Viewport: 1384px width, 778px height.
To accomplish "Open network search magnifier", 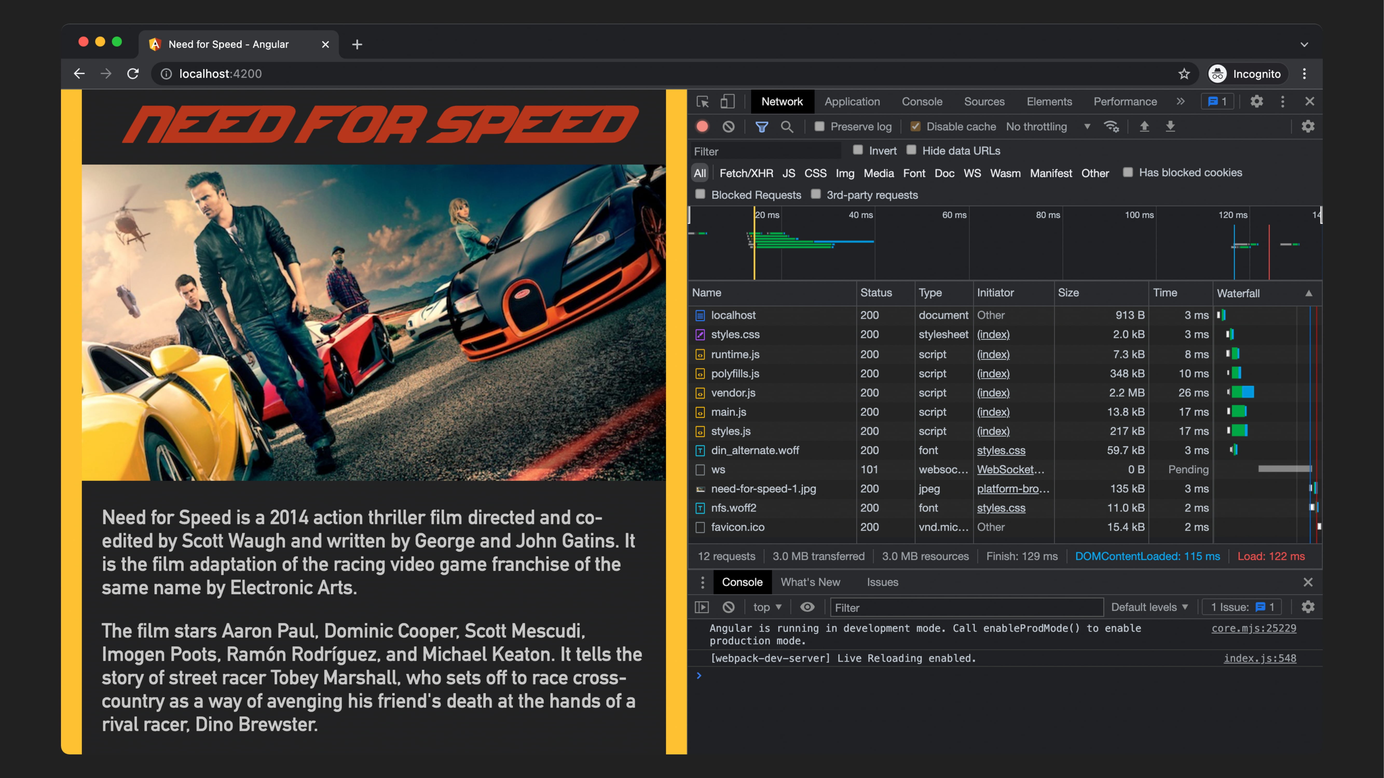I will 787,127.
